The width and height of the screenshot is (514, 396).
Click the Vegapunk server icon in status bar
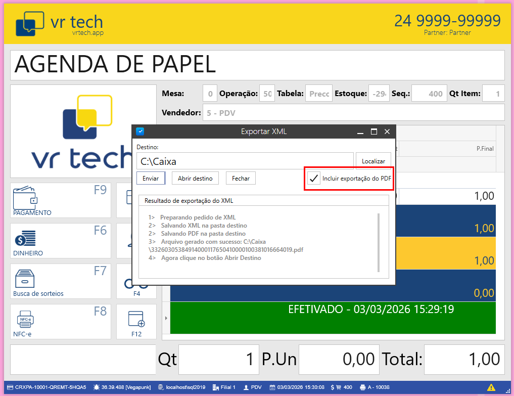[96, 387]
